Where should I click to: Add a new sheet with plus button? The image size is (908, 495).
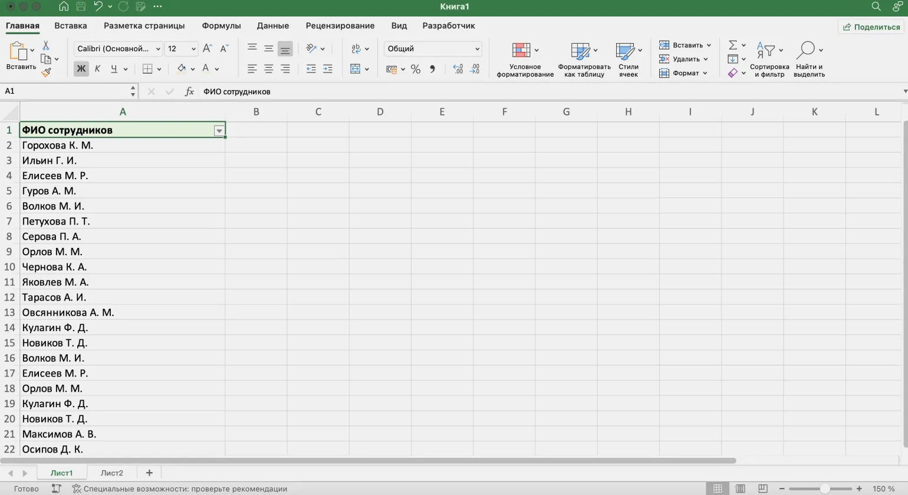[149, 473]
